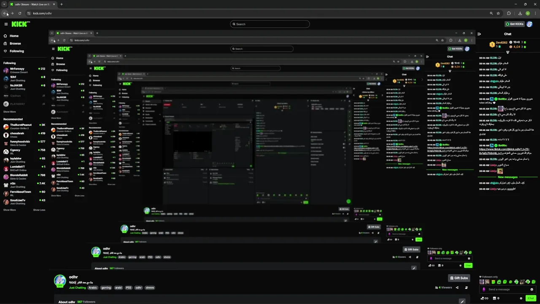Jump to New messages in chat
The width and height of the screenshot is (540, 304).
[x=508, y=177]
